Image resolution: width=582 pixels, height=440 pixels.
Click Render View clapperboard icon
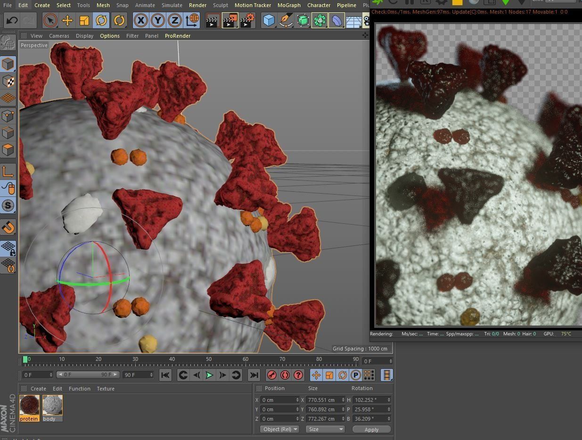pyautogui.click(x=213, y=20)
